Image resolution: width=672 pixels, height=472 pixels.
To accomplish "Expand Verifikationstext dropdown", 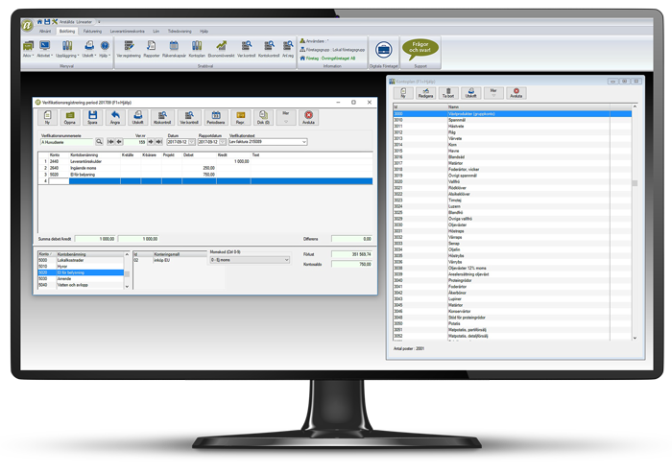I will coord(304,142).
